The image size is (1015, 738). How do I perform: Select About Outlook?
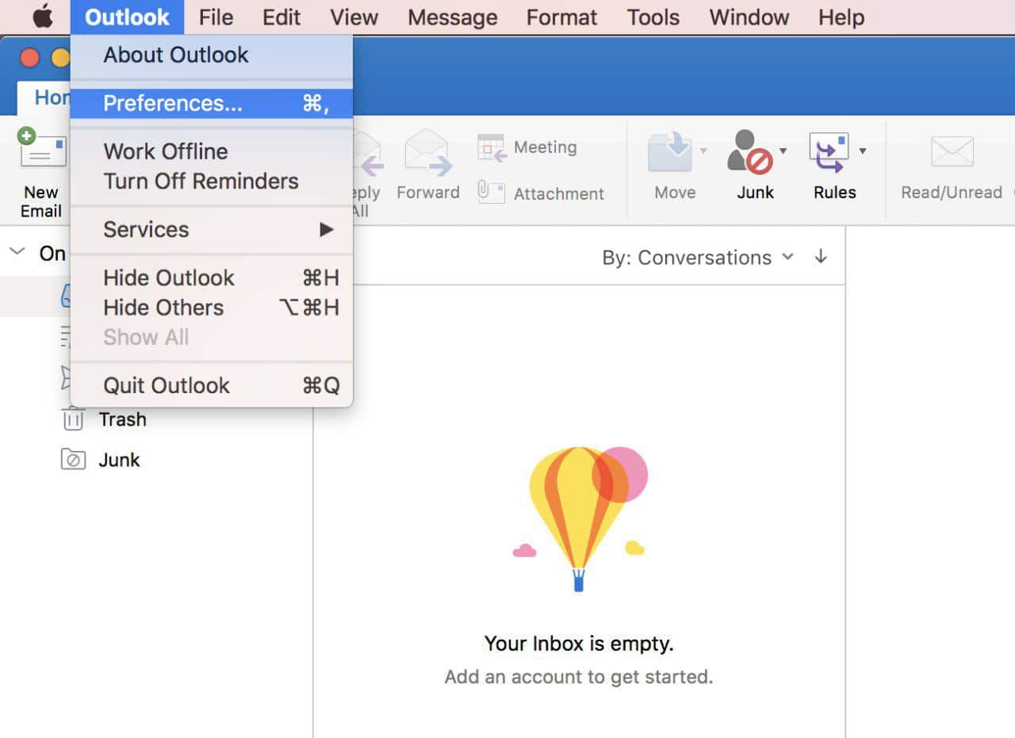tap(212, 55)
